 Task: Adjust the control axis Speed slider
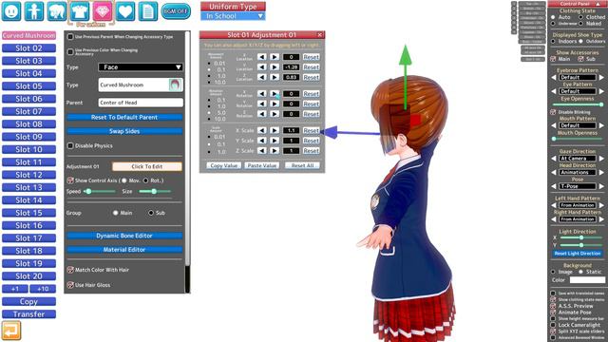click(99, 191)
